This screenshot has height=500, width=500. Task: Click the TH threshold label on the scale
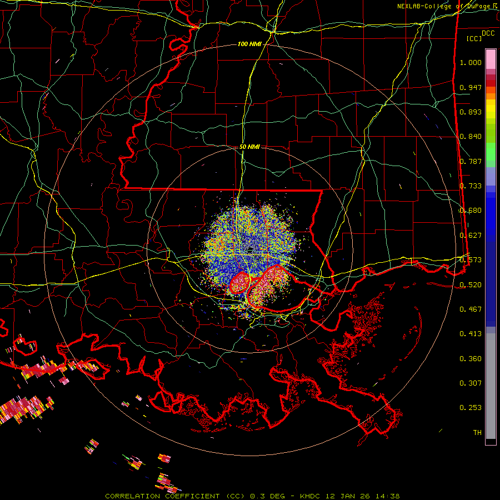point(477,433)
